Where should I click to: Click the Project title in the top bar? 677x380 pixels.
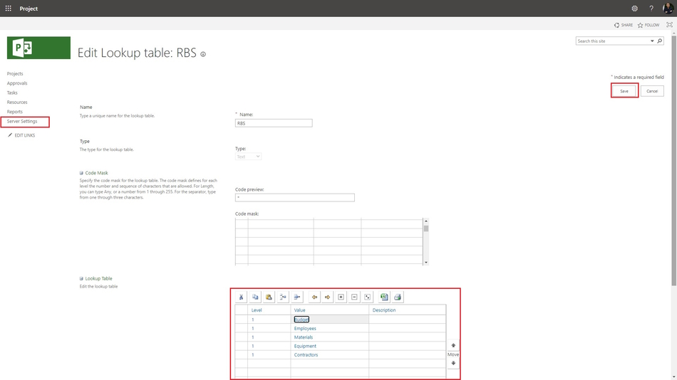tap(29, 9)
